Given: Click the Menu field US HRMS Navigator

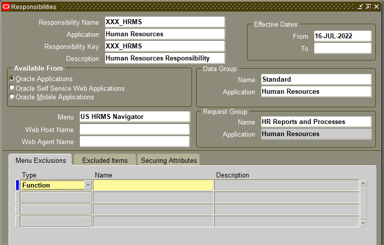Looking at the screenshot, I should pyautogui.click(x=135, y=117).
